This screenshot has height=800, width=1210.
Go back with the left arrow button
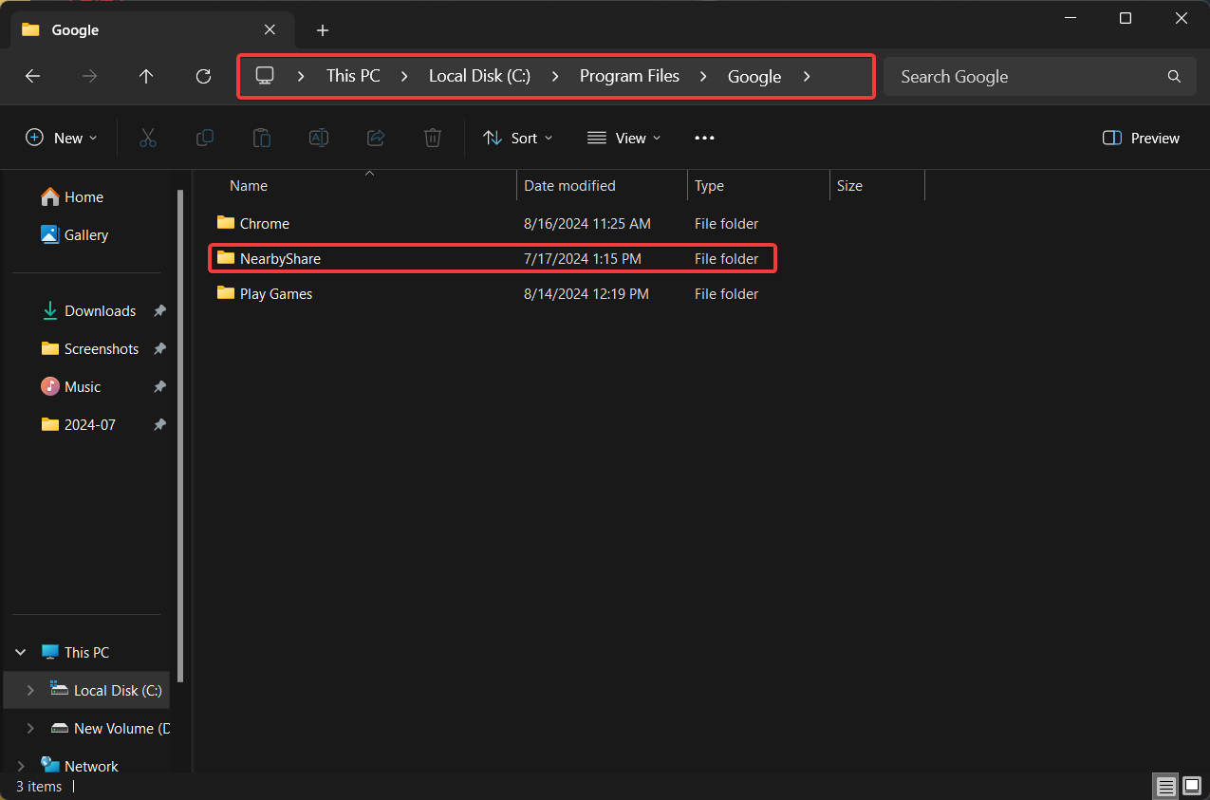(33, 77)
